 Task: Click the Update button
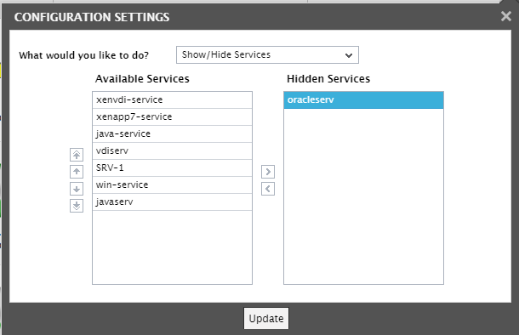click(266, 319)
